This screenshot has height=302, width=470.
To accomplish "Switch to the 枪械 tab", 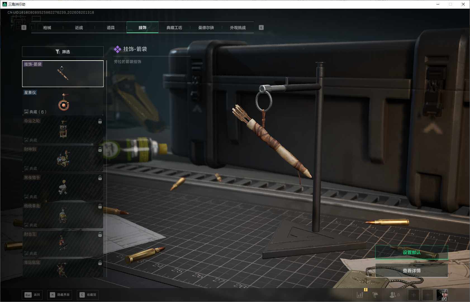I will click(47, 28).
